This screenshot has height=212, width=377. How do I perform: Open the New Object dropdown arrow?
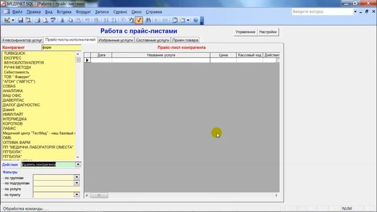pyautogui.click(x=188, y=21)
